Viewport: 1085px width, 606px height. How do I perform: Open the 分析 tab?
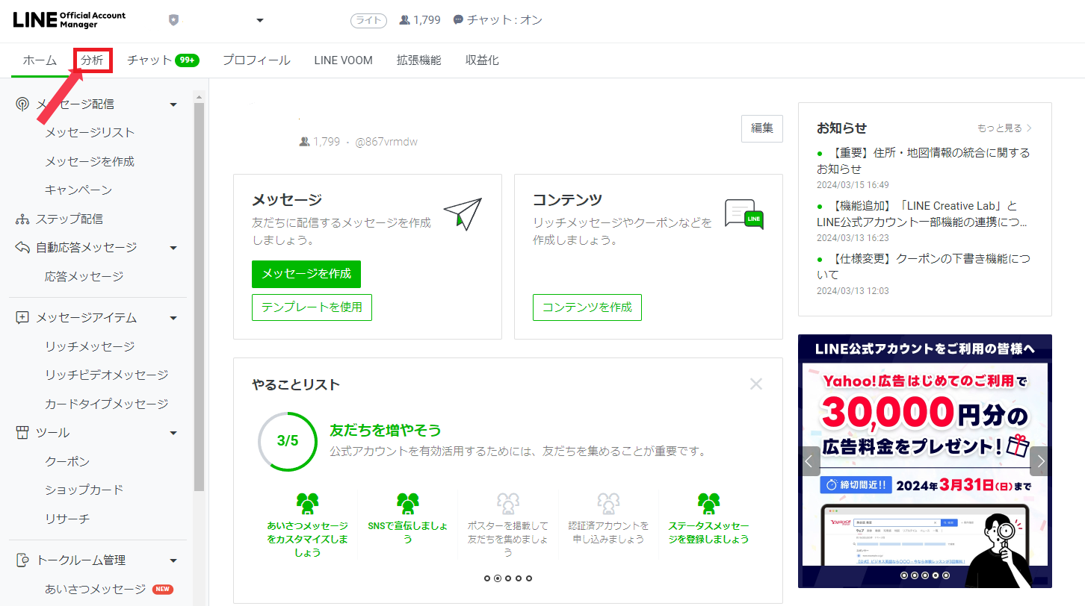(x=93, y=60)
